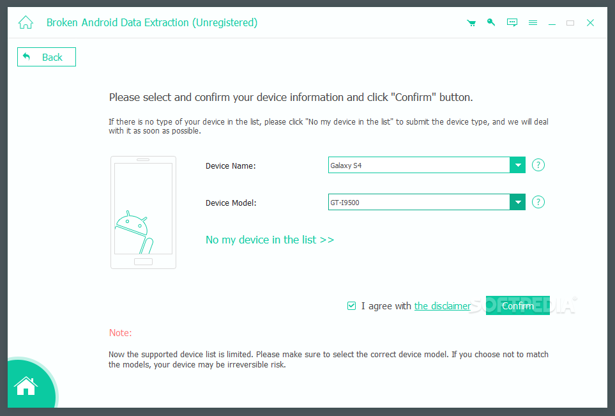Click the Galaxy S4 device name field
615x416 pixels.
click(x=419, y=166)
